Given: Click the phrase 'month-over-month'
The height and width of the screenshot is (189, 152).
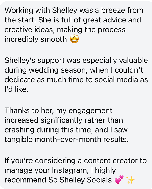Looking at the screenshot, I should pyautogui.click(x=68, y=139).
